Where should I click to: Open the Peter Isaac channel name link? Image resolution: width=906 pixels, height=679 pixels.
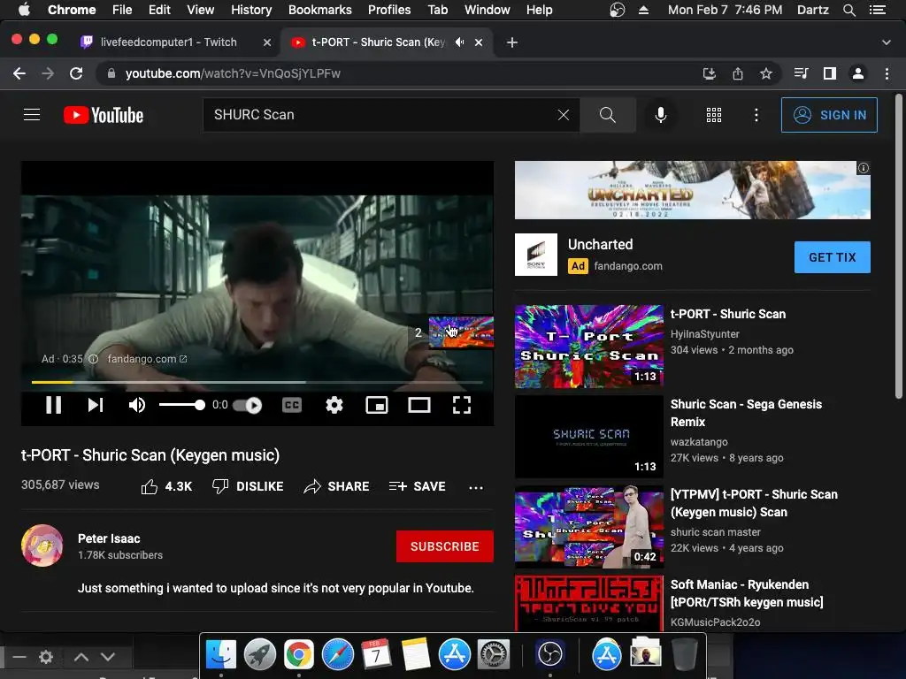pos(109,538)
